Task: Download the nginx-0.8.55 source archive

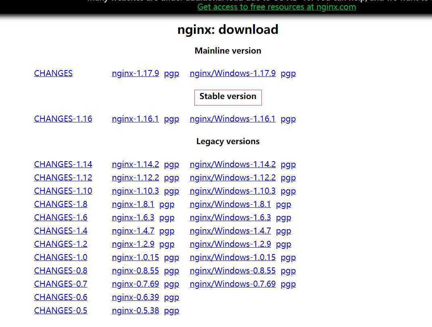Action: pyautogui.click(x=135, y=270)
